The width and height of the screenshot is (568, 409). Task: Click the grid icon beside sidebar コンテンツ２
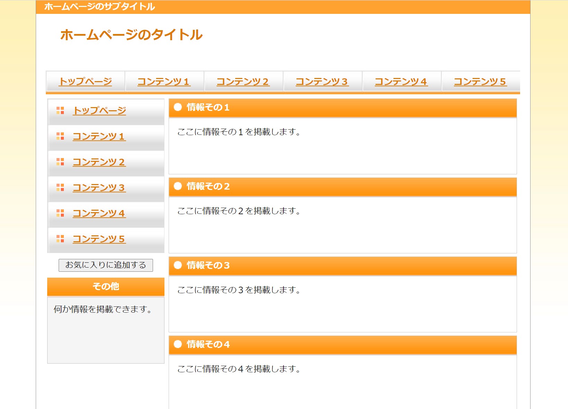[x=60, y=162]
